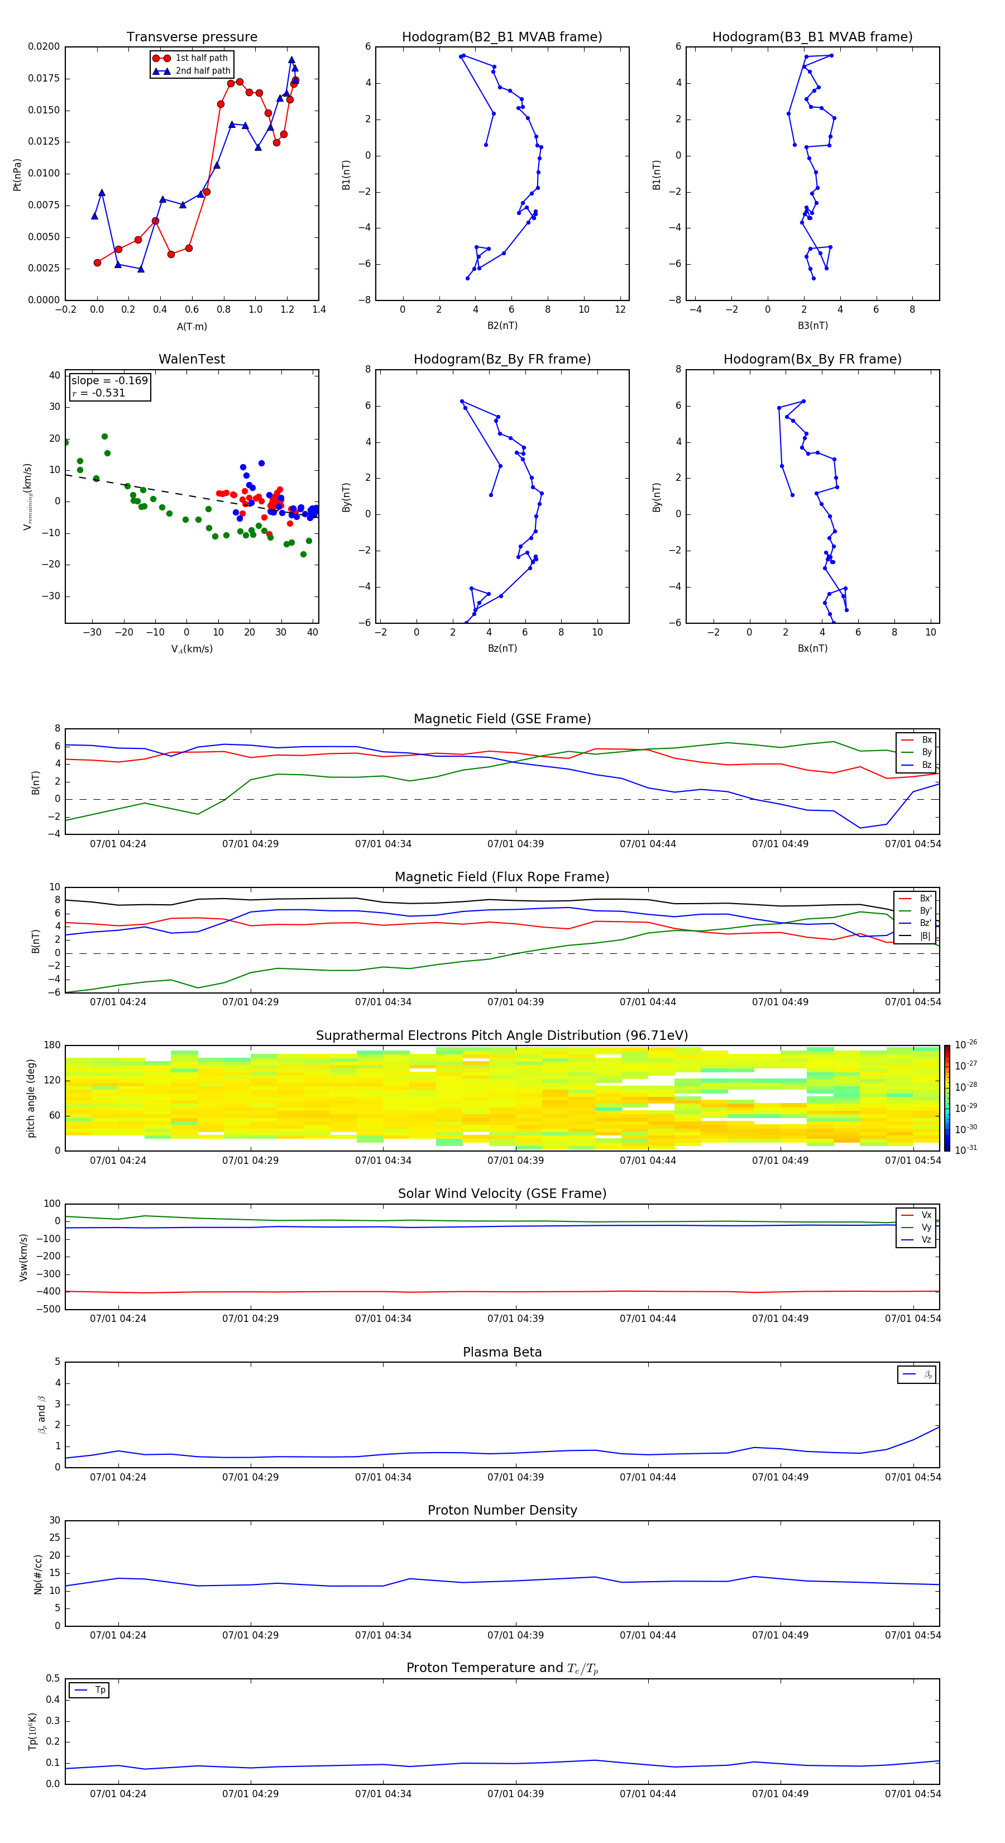Click the "V_remaining(km/s)" y-axis label
The width and height of the screenshot is (1005, 1843).
pyautogui.click(x=28, y=496)
